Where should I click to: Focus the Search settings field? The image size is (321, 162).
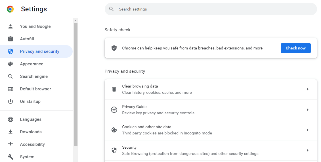click(211, 9)
